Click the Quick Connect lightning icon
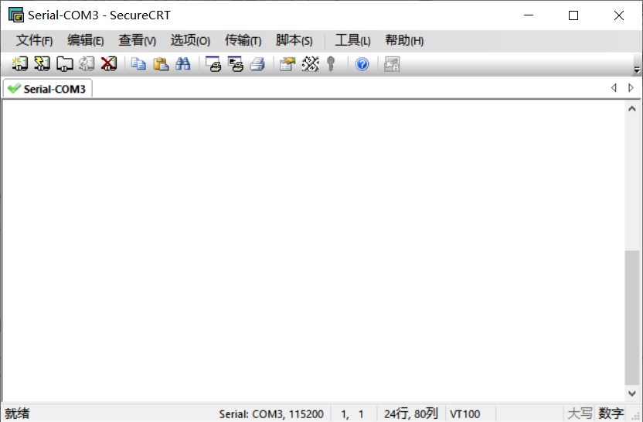Image resolution: width=643 pixels, height=422 pixels. (x=42, y=64)
